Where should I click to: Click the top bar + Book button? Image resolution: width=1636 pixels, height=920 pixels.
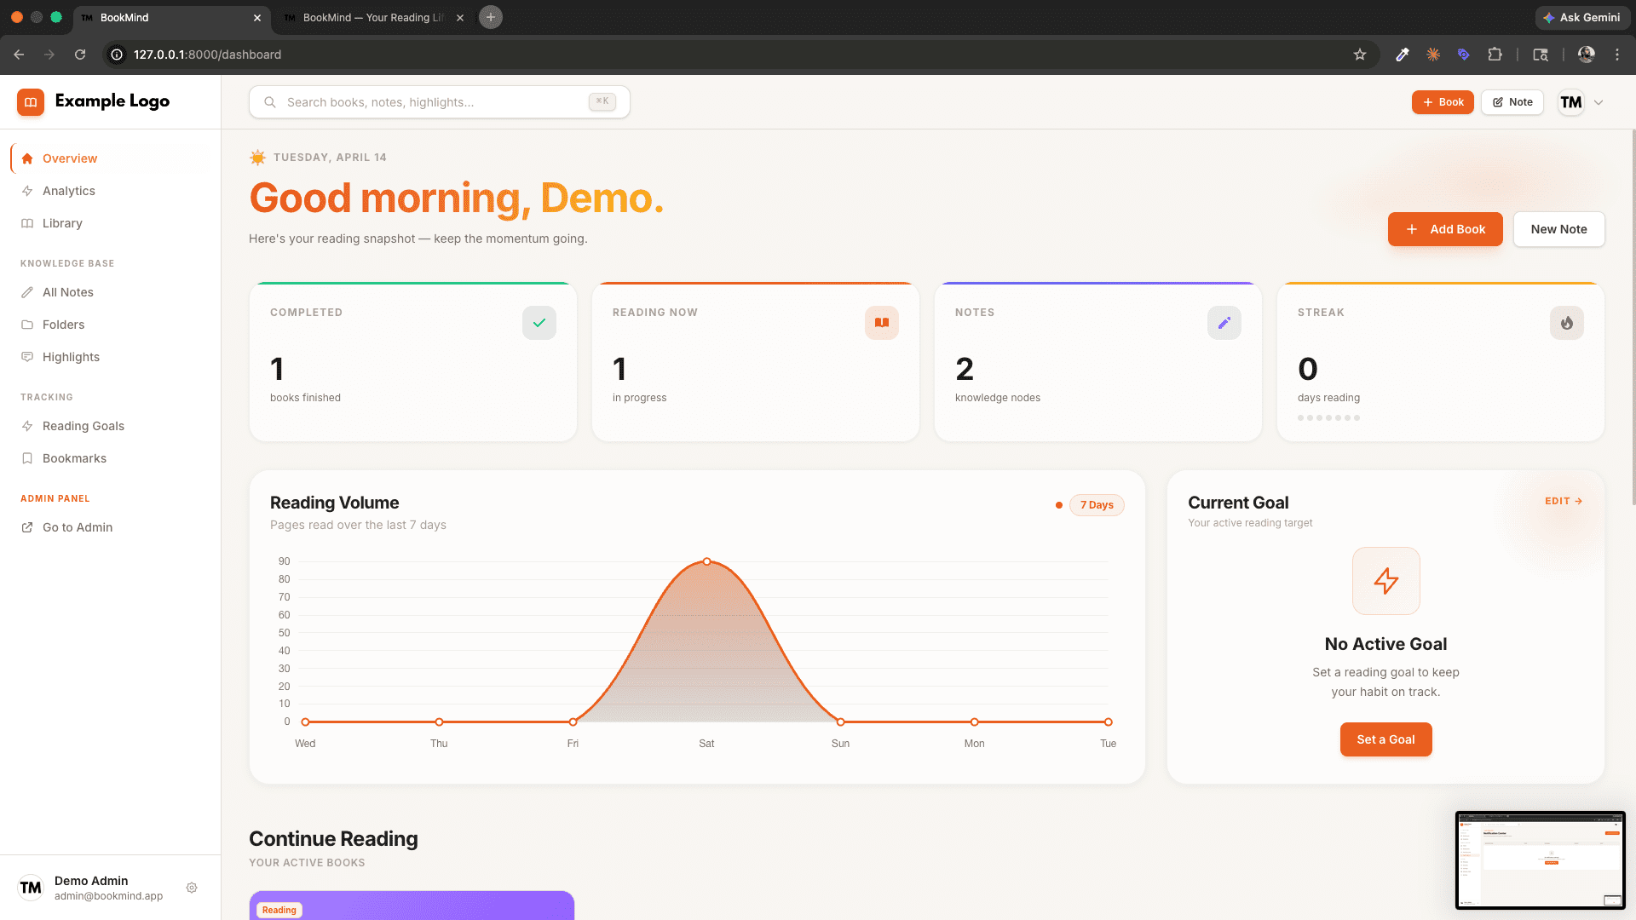click(x=1443, y=102)
